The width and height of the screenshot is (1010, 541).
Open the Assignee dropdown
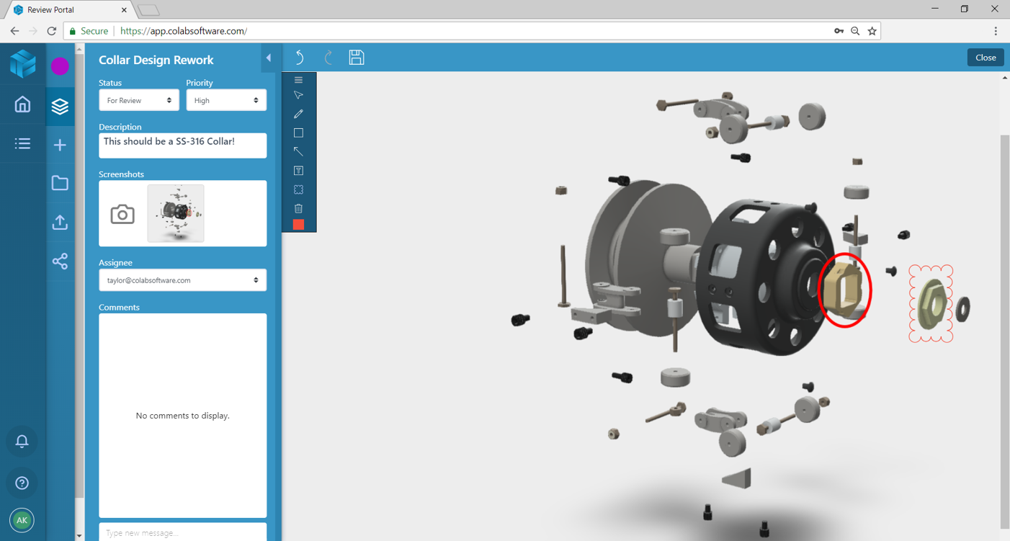pyautogui.click(x=182, y=280)
